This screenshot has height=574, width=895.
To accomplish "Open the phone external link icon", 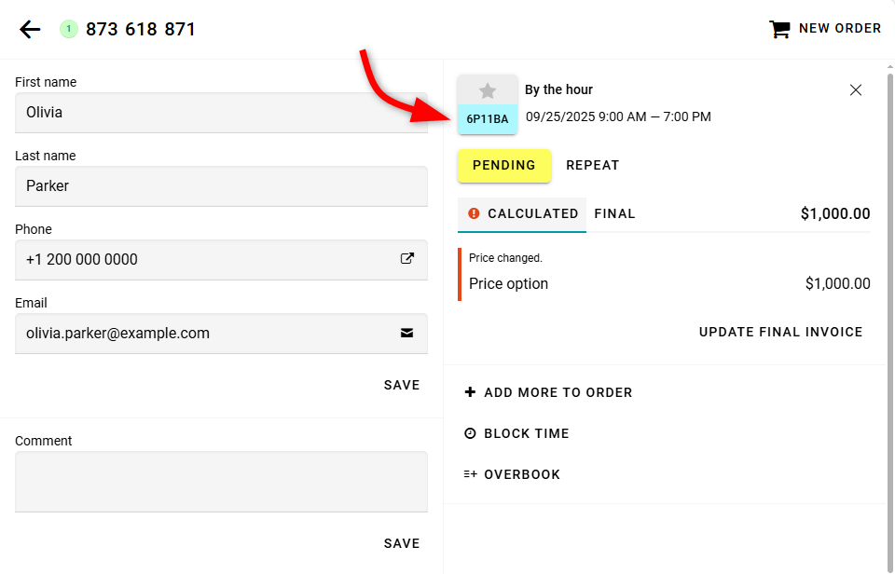I will point(407,259).
